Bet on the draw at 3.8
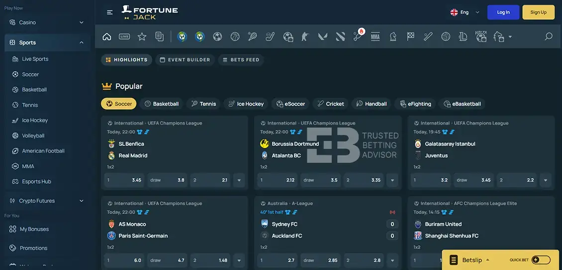Viewport: 562px width, 270px height. point(168,180)
